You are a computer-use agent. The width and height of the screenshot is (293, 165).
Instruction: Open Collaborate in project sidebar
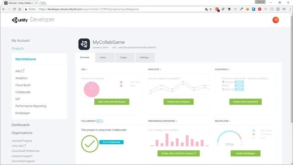point(23,92)
